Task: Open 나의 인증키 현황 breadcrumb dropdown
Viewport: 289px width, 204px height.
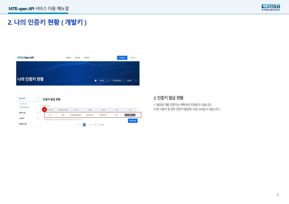Action: click(x=118, y=81)
